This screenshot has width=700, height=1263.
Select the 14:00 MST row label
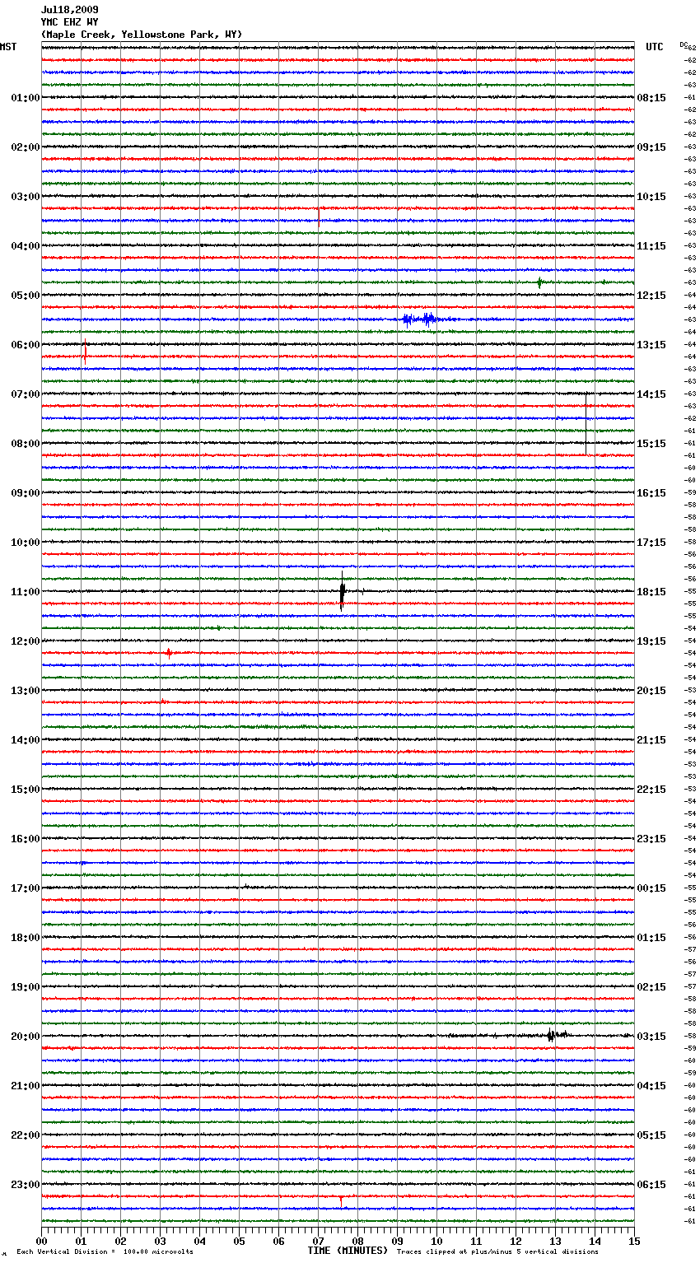click(26, 740)
